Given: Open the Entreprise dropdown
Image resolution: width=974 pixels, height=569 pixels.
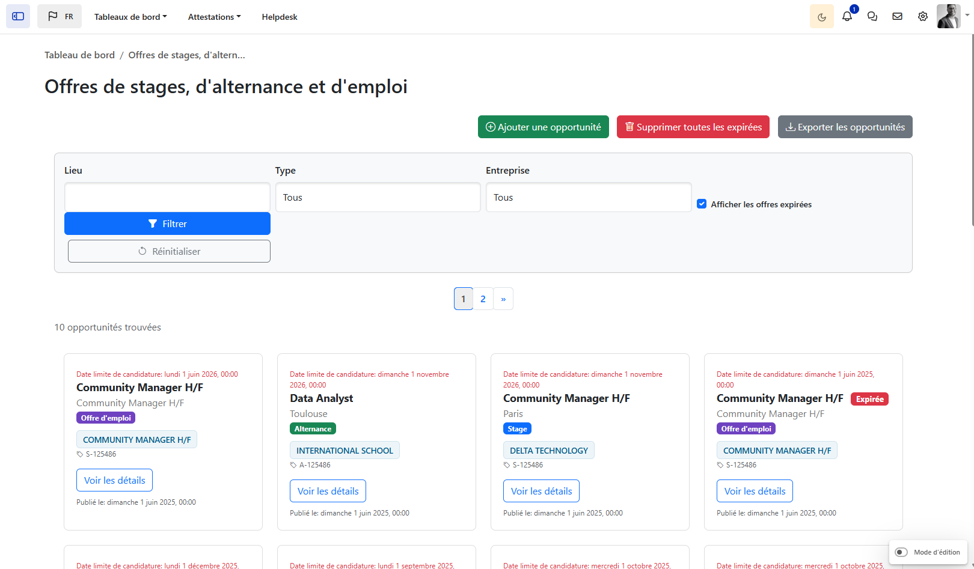Looking at the screenshot, I should [x=588, y=197].
